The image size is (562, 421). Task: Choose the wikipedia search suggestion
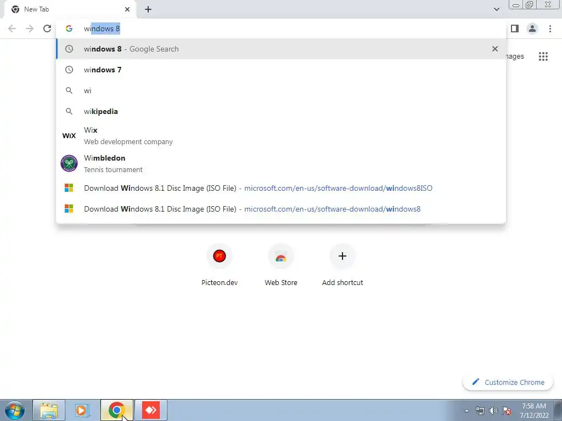(x=281, y=111)
